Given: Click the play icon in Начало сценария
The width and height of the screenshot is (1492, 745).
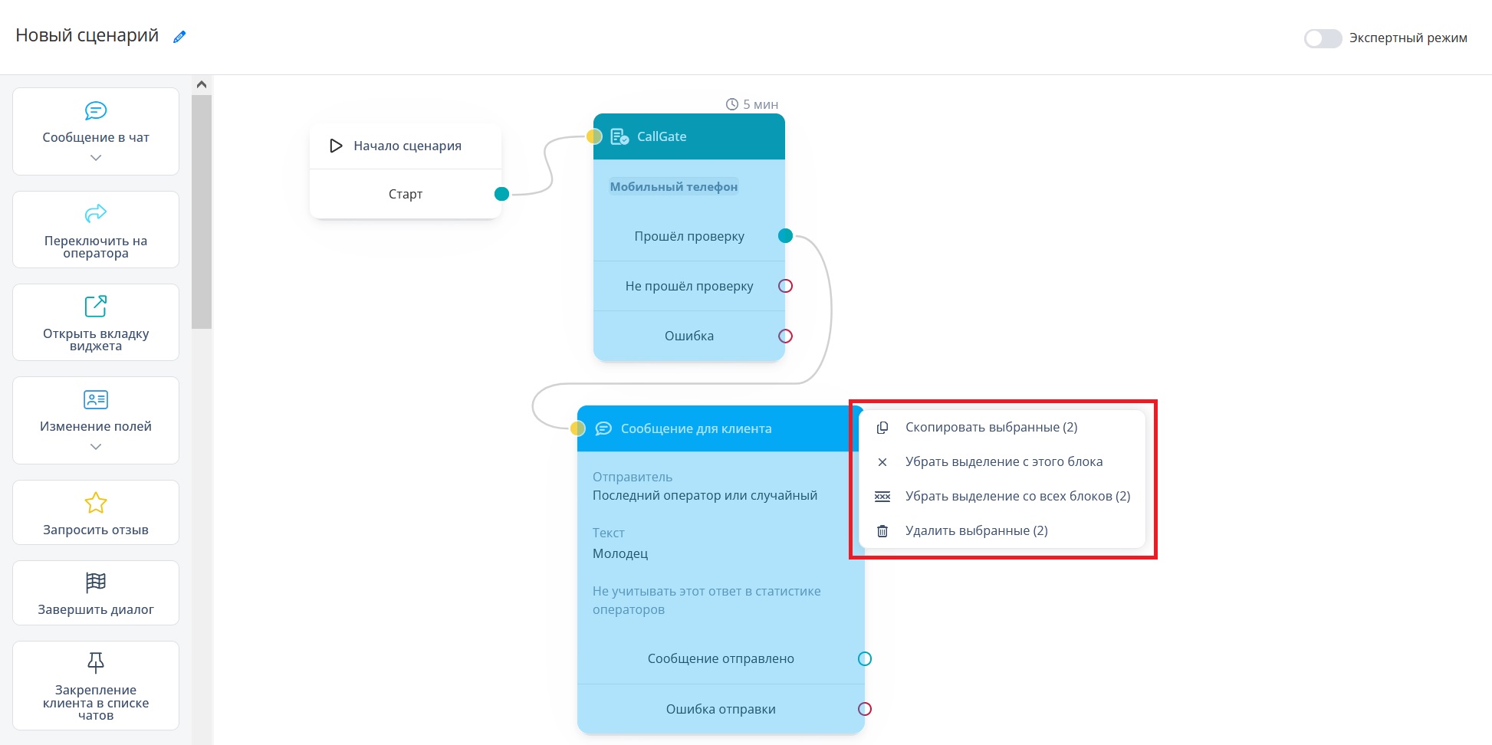Looking at the screenshot, I should 335,146.
